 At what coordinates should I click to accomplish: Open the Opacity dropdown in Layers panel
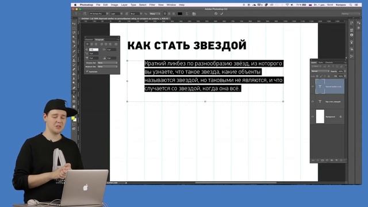tap(344, 71)
